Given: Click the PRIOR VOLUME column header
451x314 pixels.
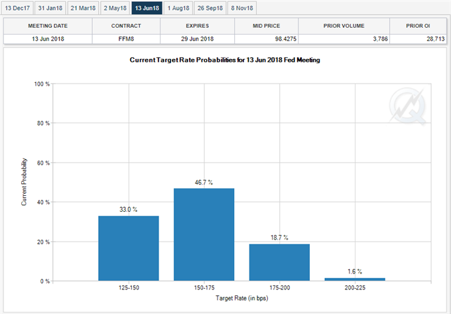Looking at the screenshot, I should point(344,26).
